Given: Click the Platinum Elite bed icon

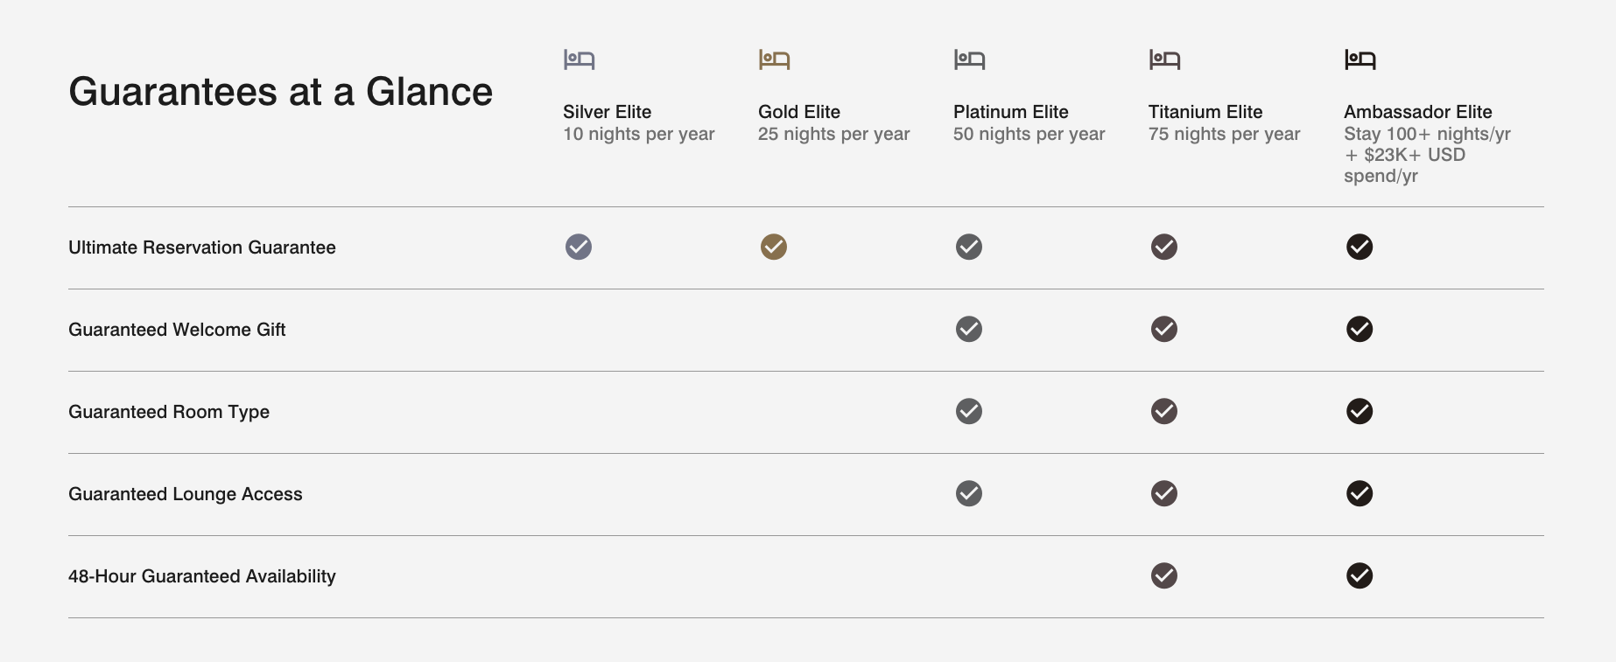Looking at the screenshot, I should point(969,59).
